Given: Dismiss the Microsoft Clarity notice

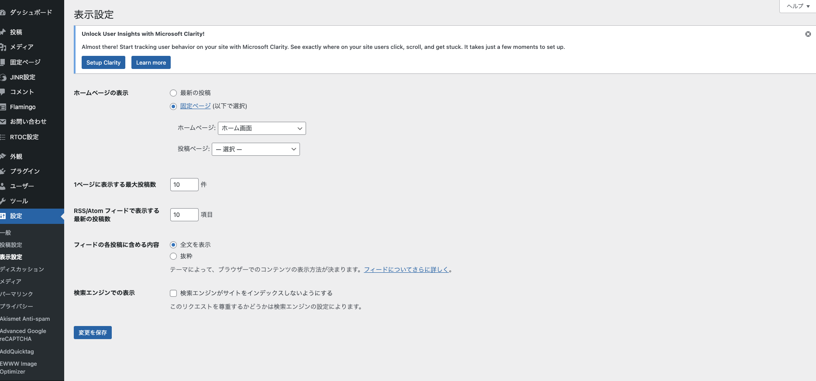Looking at the screenshot, I should coord(808,34).
